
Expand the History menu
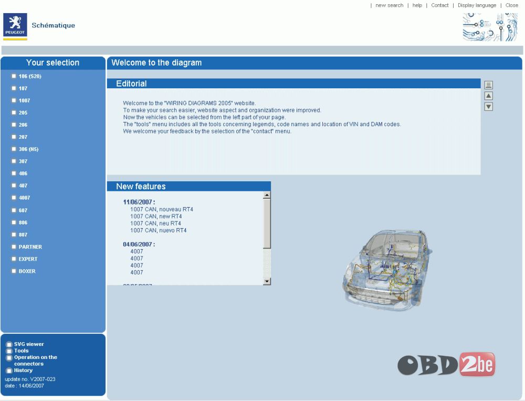click(23, 370)
